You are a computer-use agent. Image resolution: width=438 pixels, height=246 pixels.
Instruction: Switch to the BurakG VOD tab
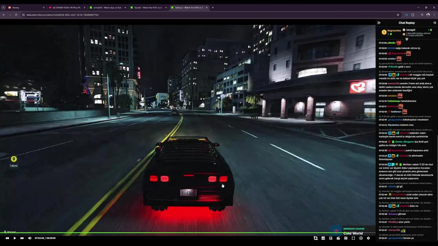coord(148,8)
